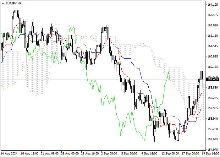Click the 162.160 price axis label
Viewport: 220px width, 157px height.
tap(213, 36)
